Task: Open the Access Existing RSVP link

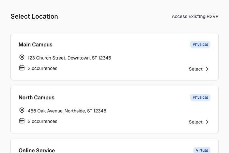Action: coord(195,16)
